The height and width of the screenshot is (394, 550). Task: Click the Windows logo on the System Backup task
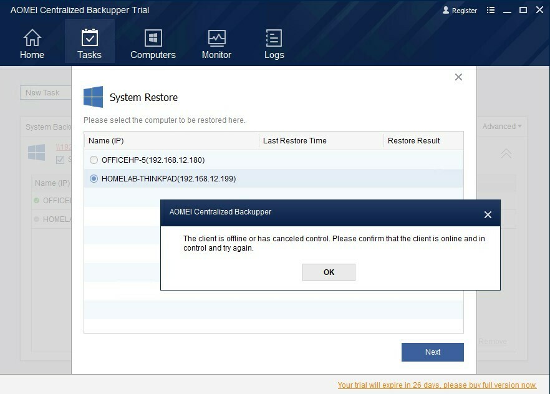pos(36,151)
